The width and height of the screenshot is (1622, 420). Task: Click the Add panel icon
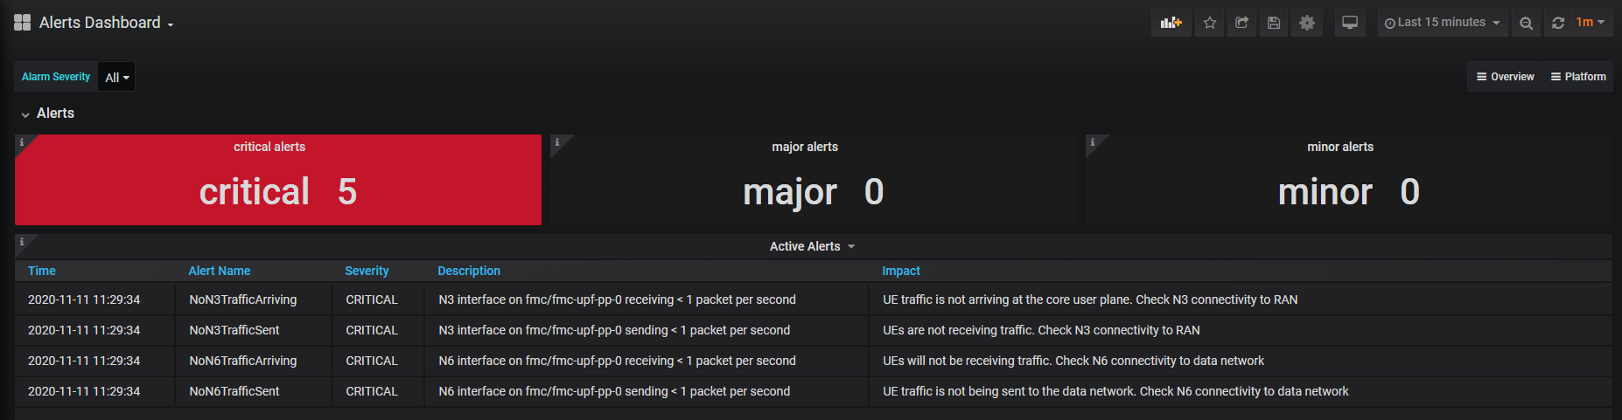tap(1171, 23)
